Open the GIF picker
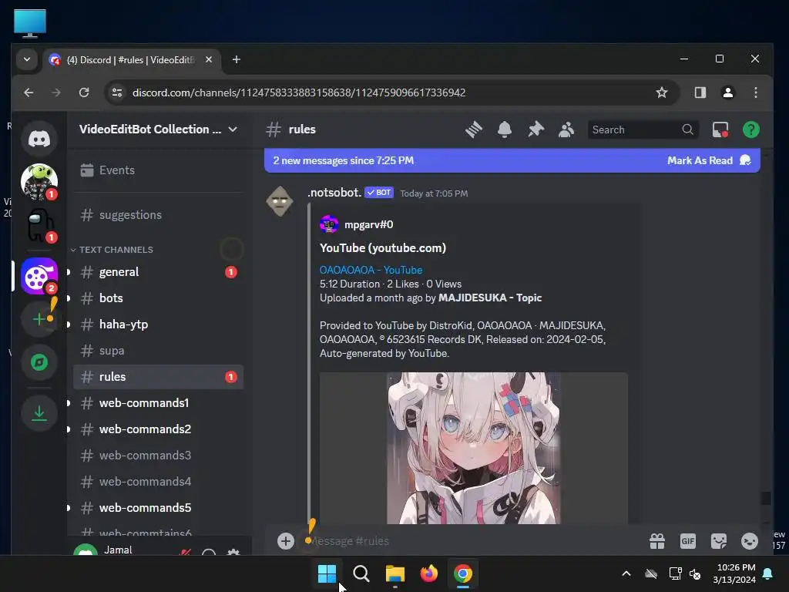The height and width of the screenshot is (592, 789). pyautogui.click(x=688, y=541)
